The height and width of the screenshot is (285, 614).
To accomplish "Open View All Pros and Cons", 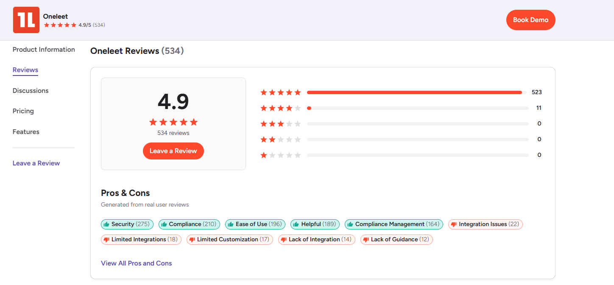I will 137,263.
